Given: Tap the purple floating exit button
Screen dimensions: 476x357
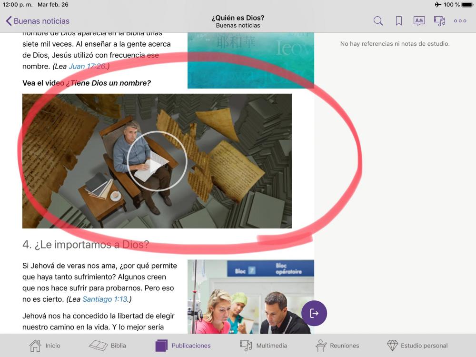Looking at the screenshot, I should pos(314,313).
